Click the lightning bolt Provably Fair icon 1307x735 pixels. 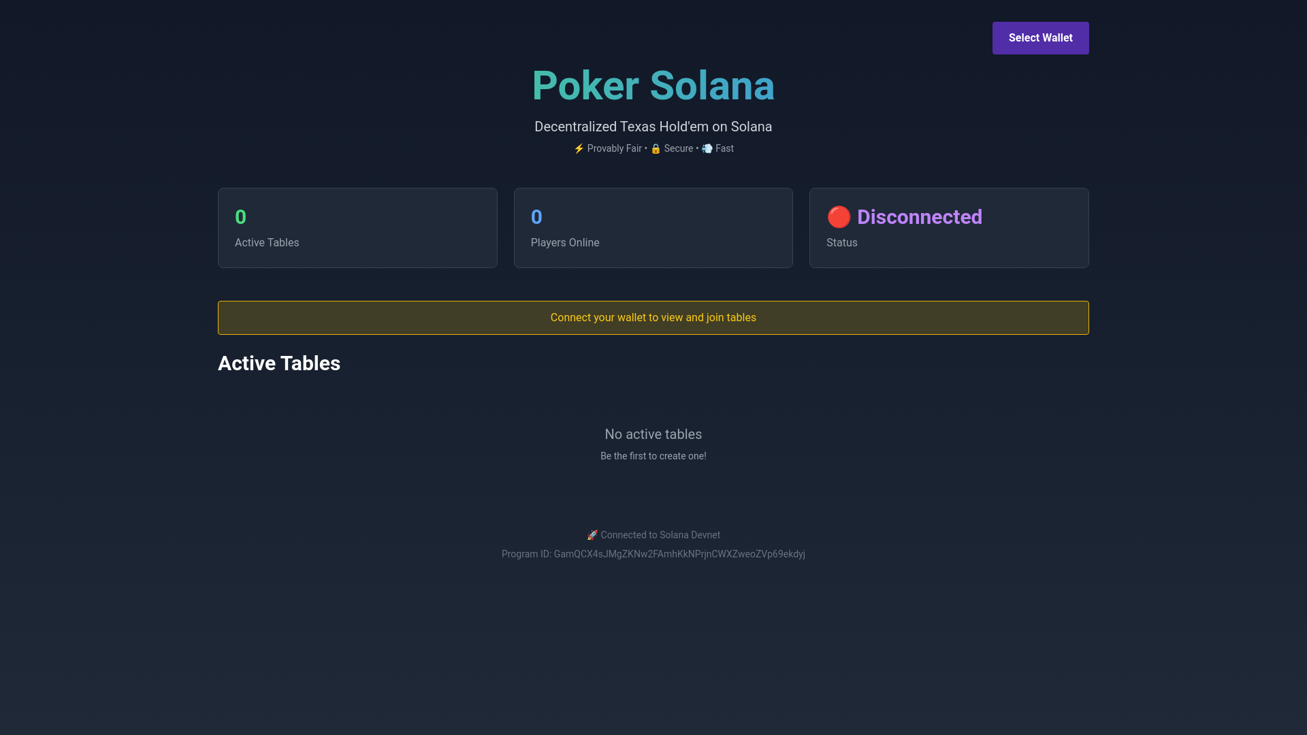tap(579, 148)
